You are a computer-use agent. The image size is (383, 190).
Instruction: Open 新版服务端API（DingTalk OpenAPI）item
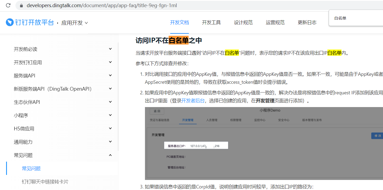click(x=54, y=89)
